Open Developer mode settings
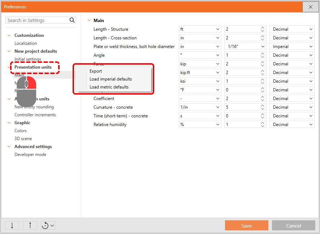Image resolution: width=320 pixels, height=234 pixels. 30,155
